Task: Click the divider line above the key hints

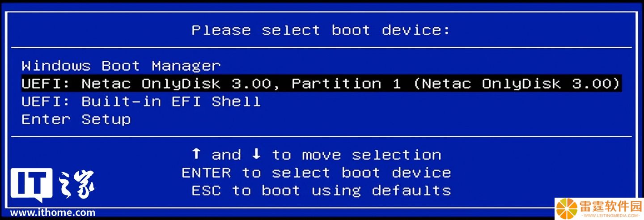Action: pos(322,136)
